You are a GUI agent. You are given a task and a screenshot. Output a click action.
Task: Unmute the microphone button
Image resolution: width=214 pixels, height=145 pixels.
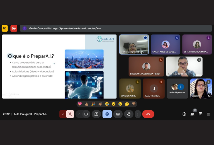[x=70, y=114]
